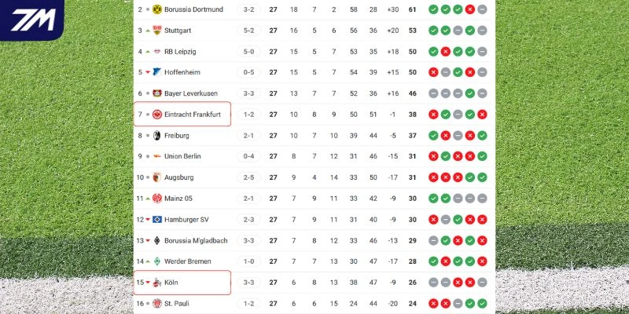
Task: Click the Borussia Dortmund club crest
Action: point(156,9)
